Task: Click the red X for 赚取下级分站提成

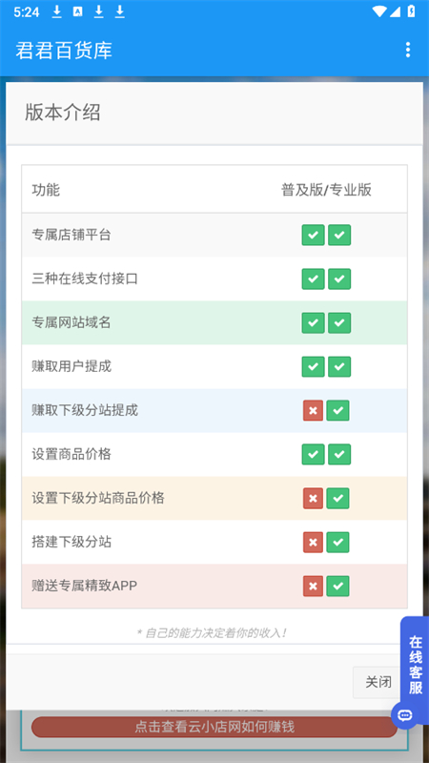Action: tap(314, 411)
